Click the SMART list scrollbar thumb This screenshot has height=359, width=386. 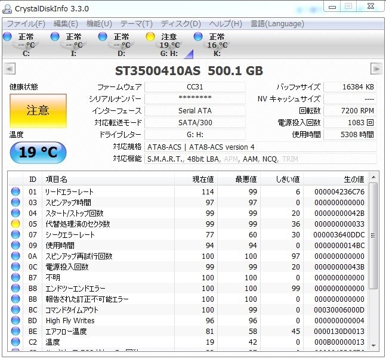[373, 236]
